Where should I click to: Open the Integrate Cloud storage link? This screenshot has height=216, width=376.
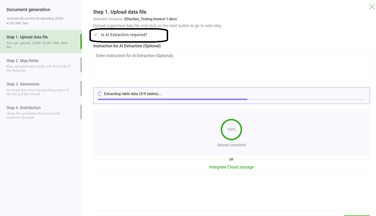coord(231,167)
